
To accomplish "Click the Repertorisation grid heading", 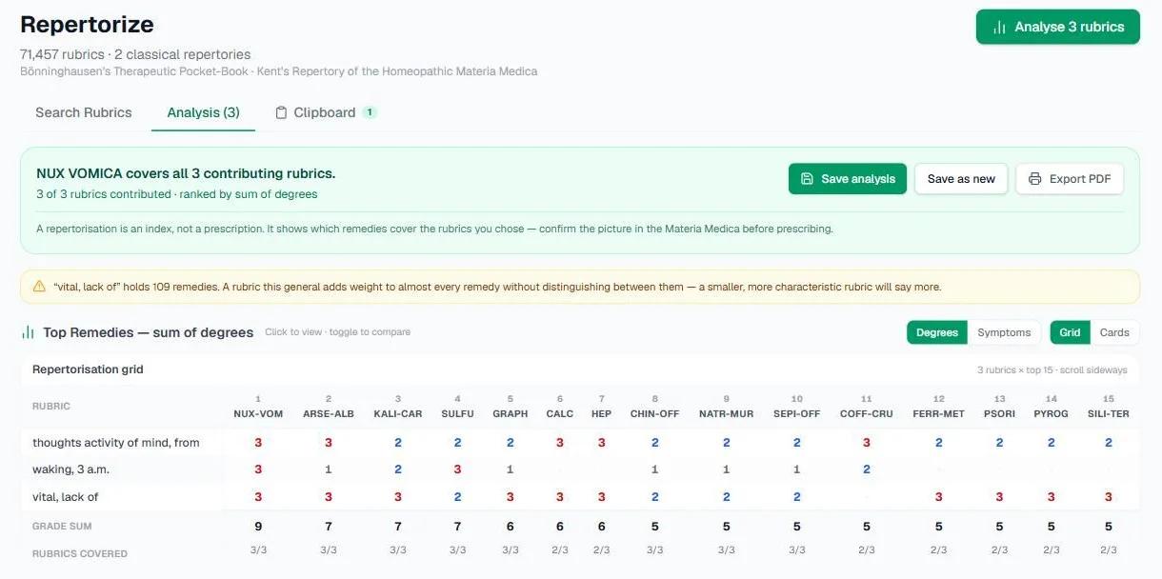I will pos(88,369).
